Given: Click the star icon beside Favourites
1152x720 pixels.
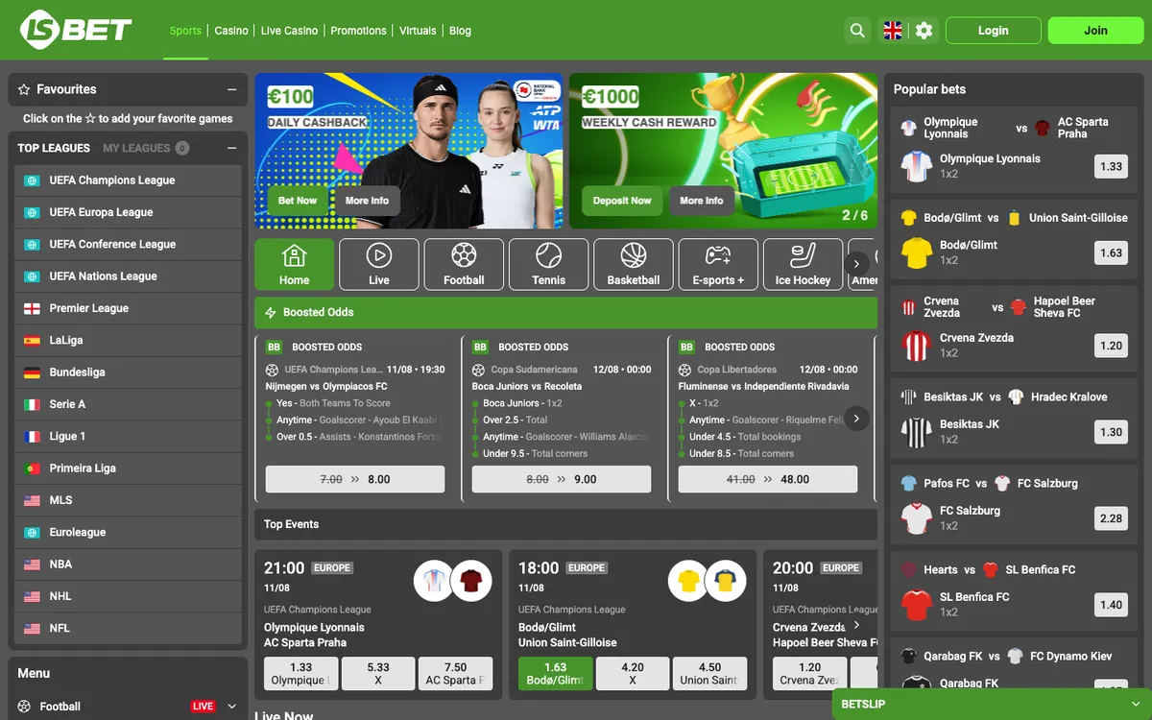Looking at the screenshot, I should click(x=25, y=89).
